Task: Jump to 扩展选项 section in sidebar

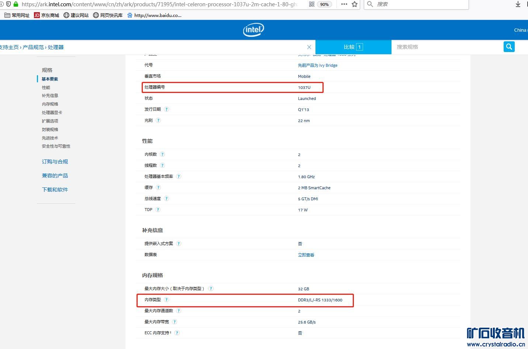Action: pyautogui.click(x=50, y=121)
